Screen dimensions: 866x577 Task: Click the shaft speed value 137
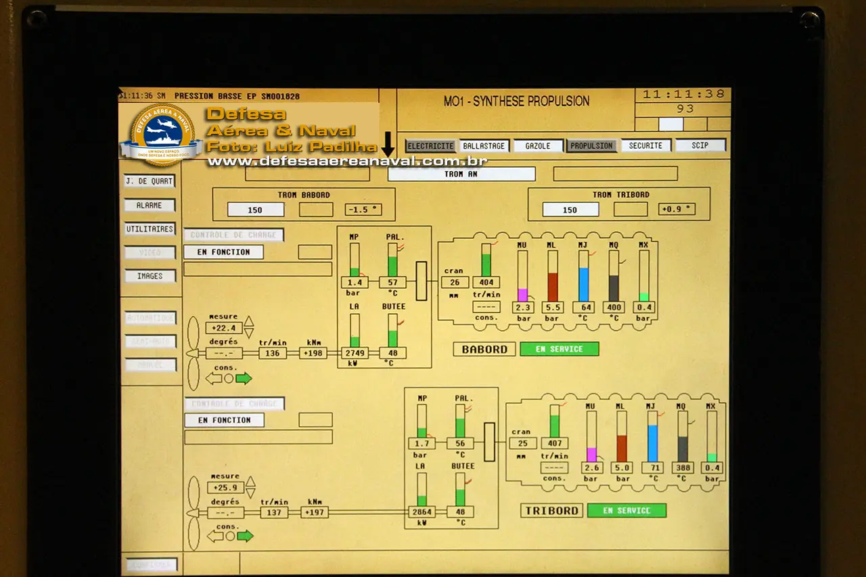274,513
